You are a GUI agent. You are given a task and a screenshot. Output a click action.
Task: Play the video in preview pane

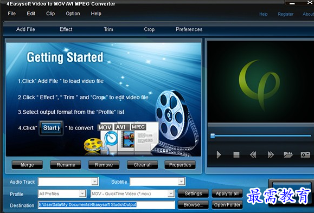click(x=219, y=155)
